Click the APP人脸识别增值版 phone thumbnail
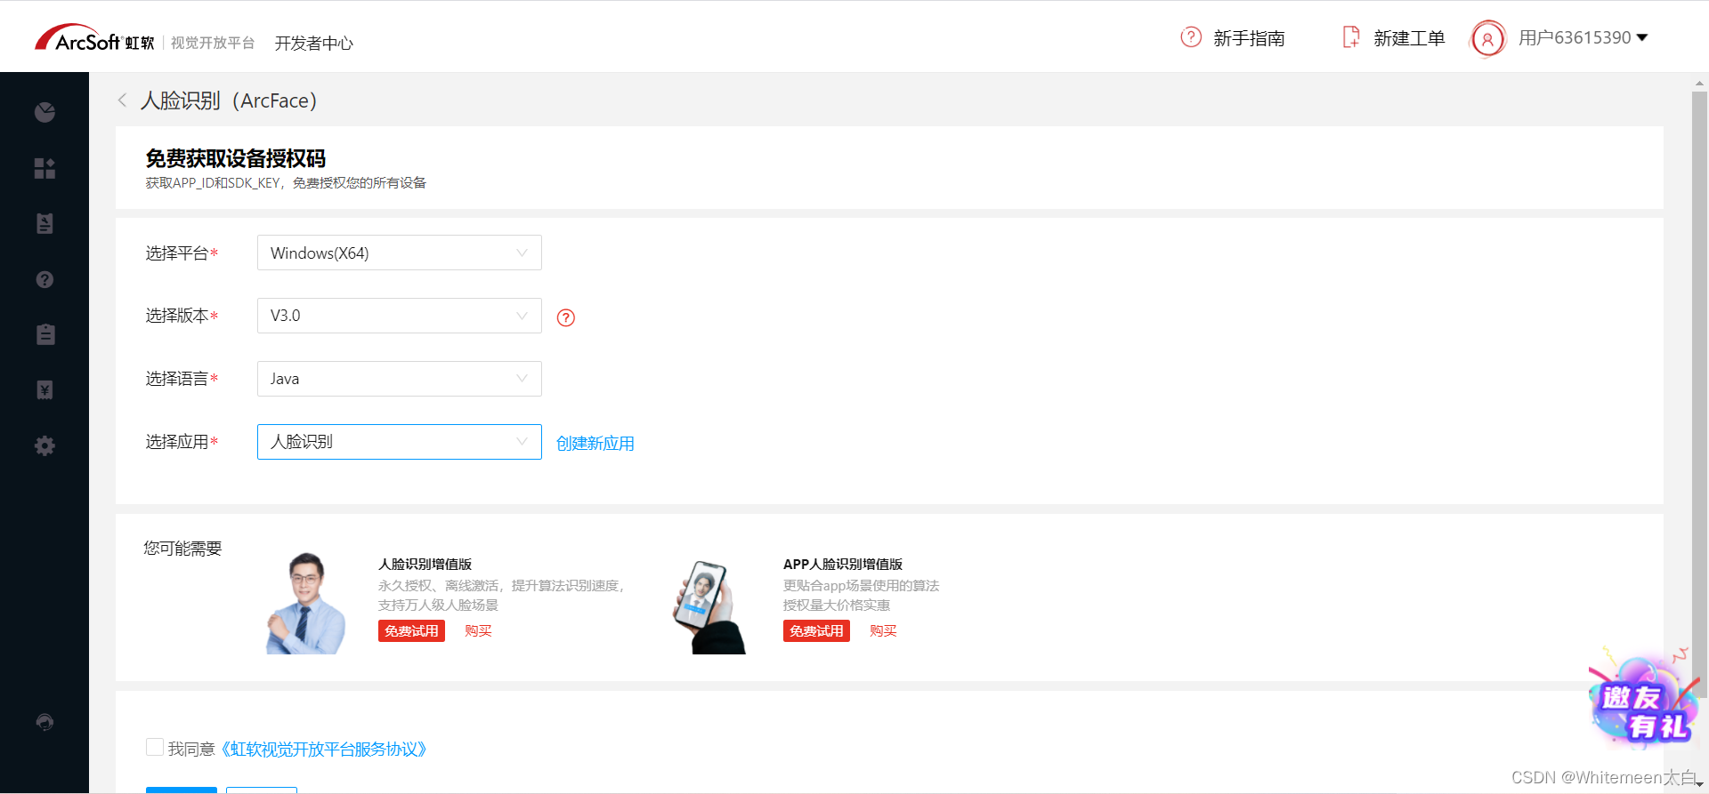The height and width of the screenshot is (794, 1709). tap(709, 607)
